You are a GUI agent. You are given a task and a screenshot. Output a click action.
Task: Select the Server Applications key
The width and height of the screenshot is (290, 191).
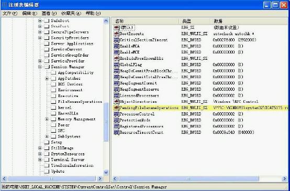coord(72,44)
